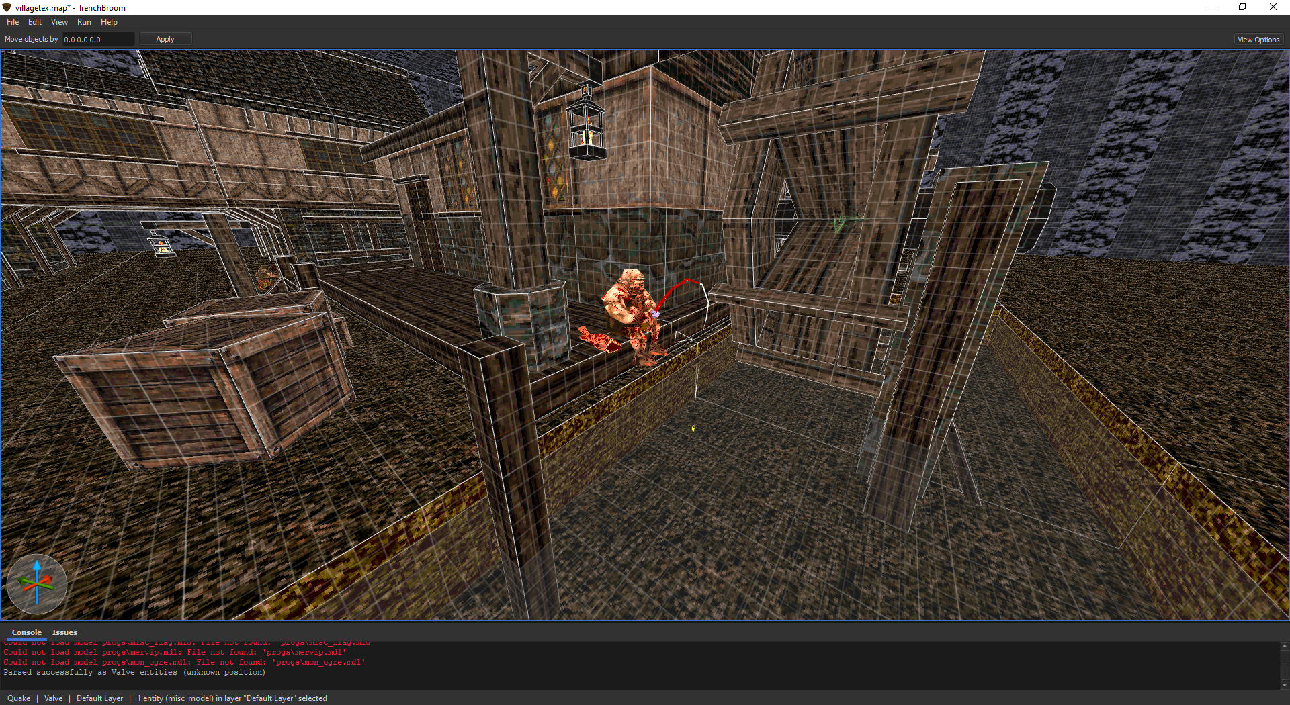The image size is (1290, 705).
Task: Click the 'mon_ogre.mdl' error line in console
Action: [184, 662]
